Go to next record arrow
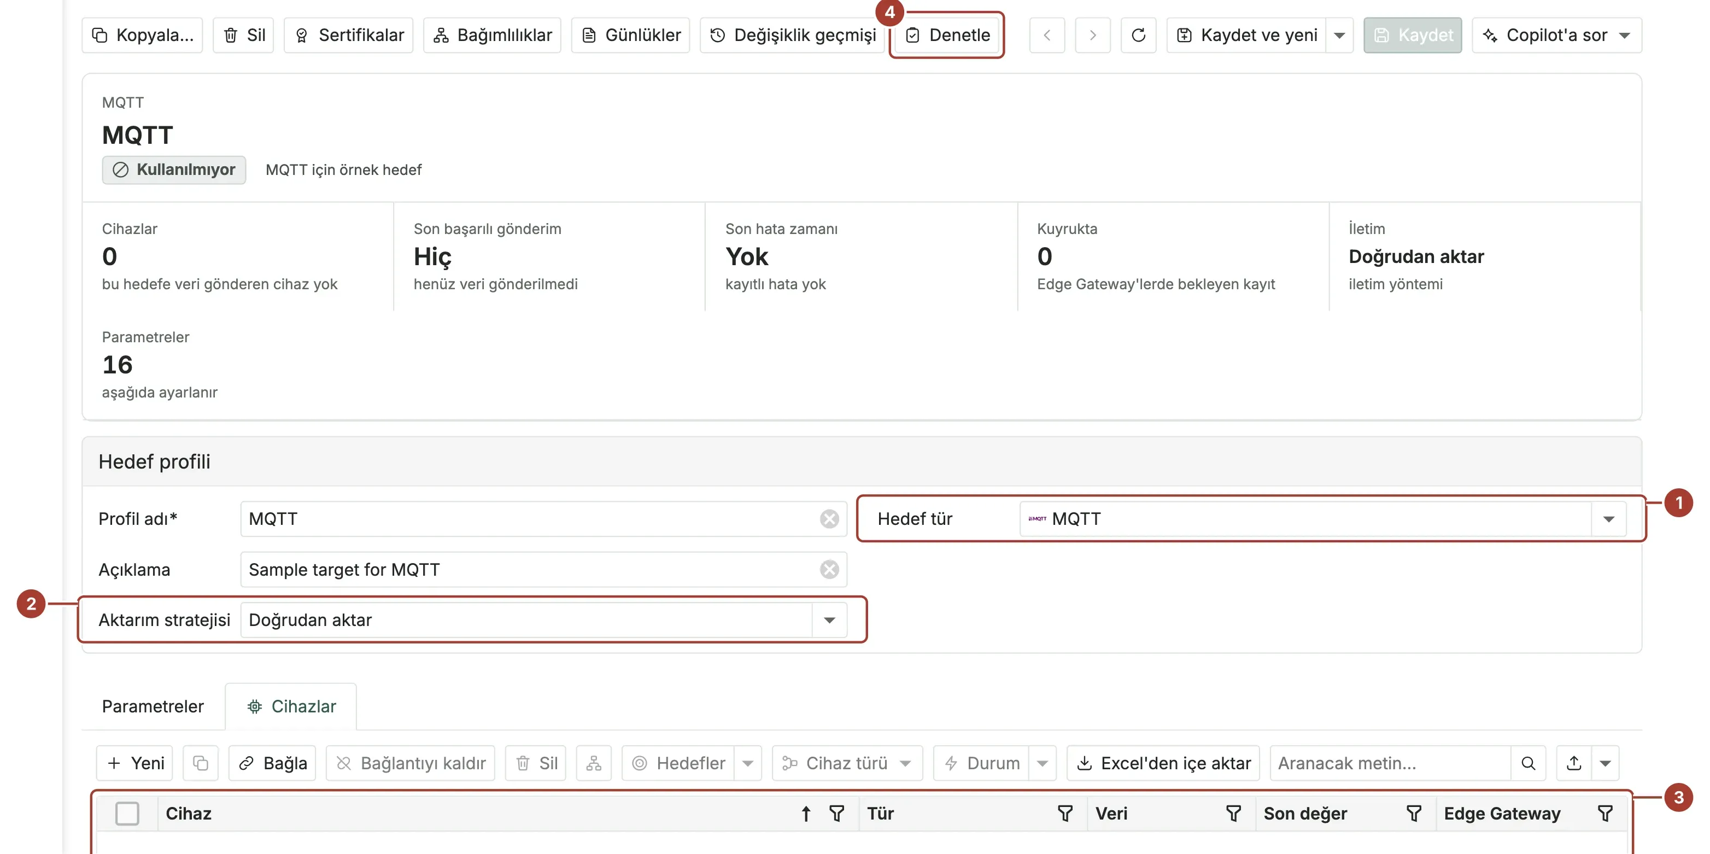1710x854 pixels. pyautogui.click(x=1093, y=35)
